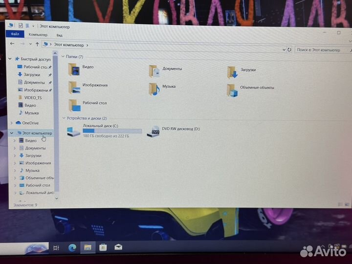352x264 pixels.
Task: Open Microsoft Store from the taskbar
Action: [x=103, y=247]
